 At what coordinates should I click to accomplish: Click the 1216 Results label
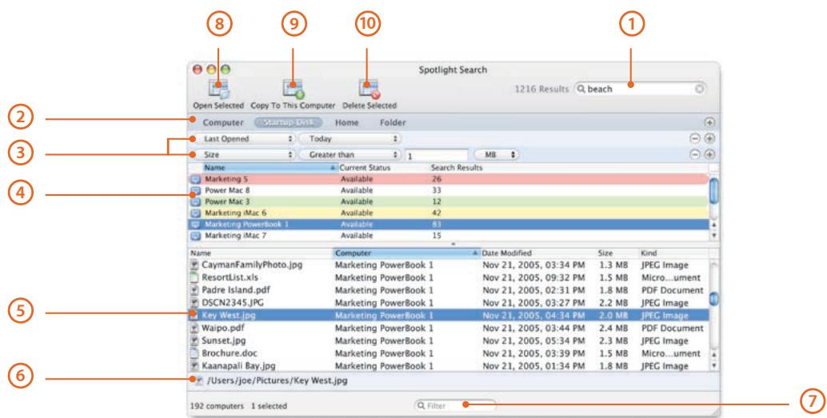click(x=541, y=89)
